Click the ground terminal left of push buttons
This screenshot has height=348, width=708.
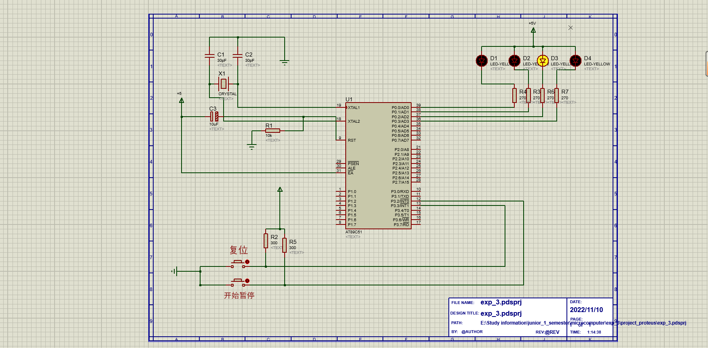click(x=174, y=271)
